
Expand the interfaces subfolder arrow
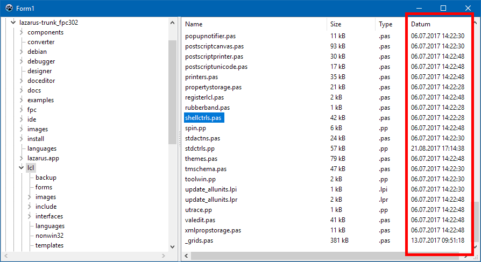coord(30,216)
